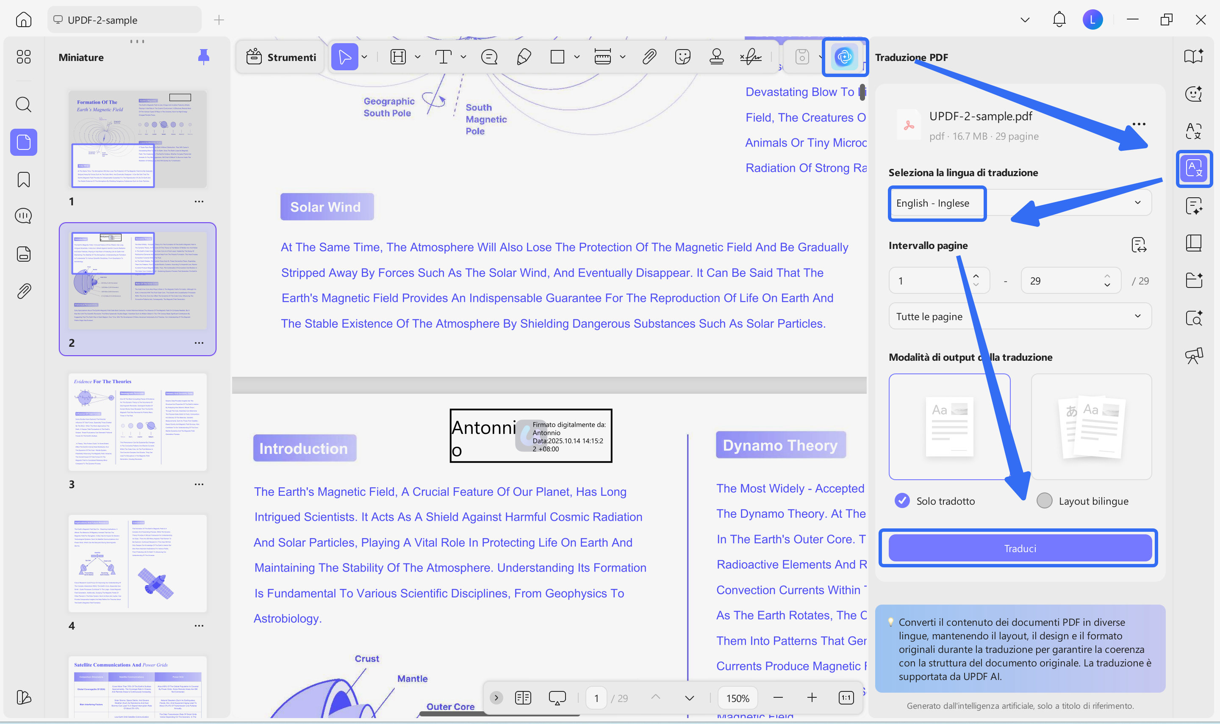The width and height of the screenshot is (1220, 724).
Task: Select the text typewriter tool
Action: (x=443, y=57)
